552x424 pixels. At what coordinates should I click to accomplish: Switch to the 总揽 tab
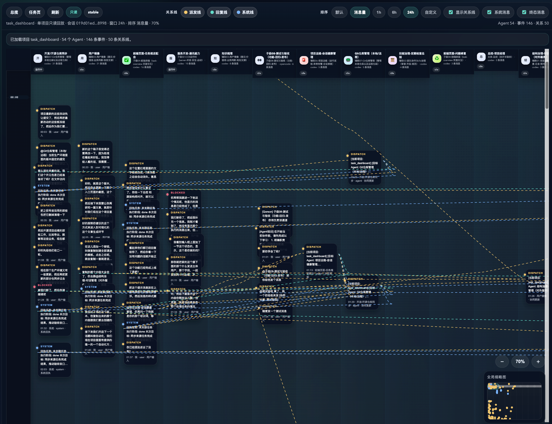point(14,12)
